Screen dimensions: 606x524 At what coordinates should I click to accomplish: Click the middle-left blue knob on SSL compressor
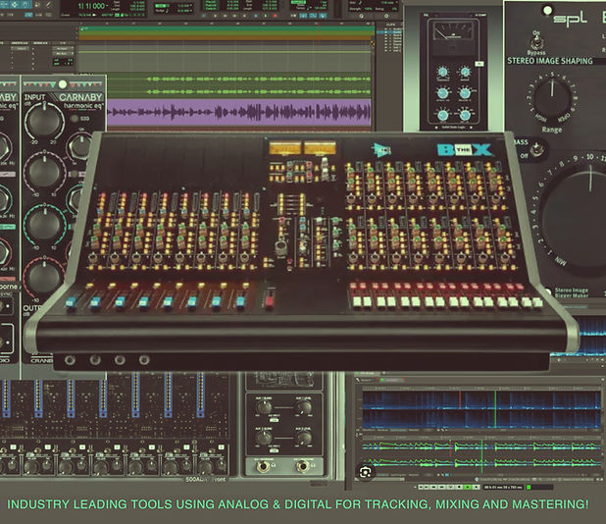tap(443, 93)
